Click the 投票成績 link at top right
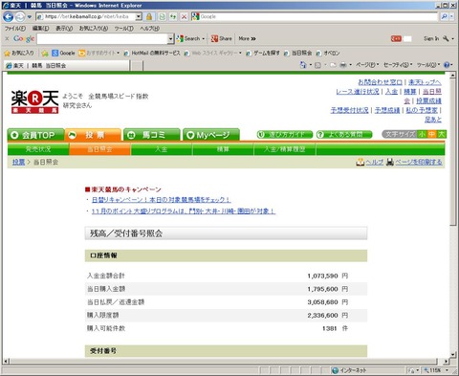 (428, 100)
